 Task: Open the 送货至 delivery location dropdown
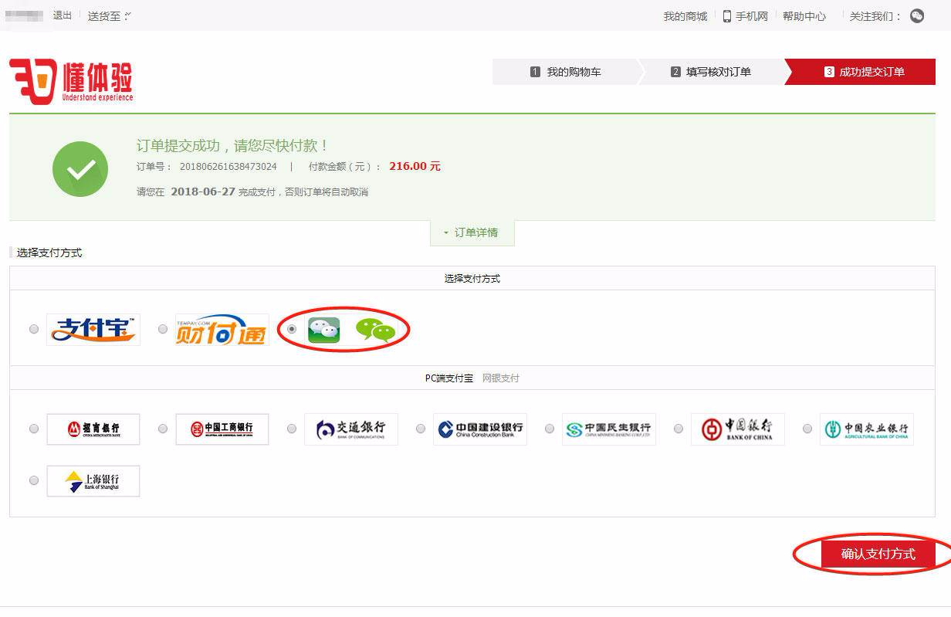click(109, 16)
